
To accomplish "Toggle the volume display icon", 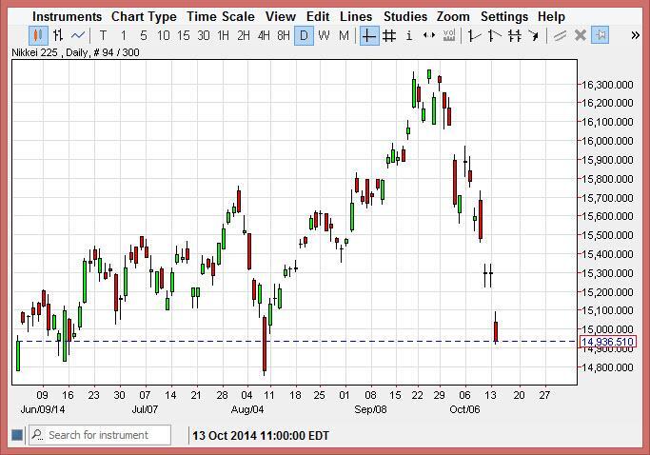I will point(449,36).
